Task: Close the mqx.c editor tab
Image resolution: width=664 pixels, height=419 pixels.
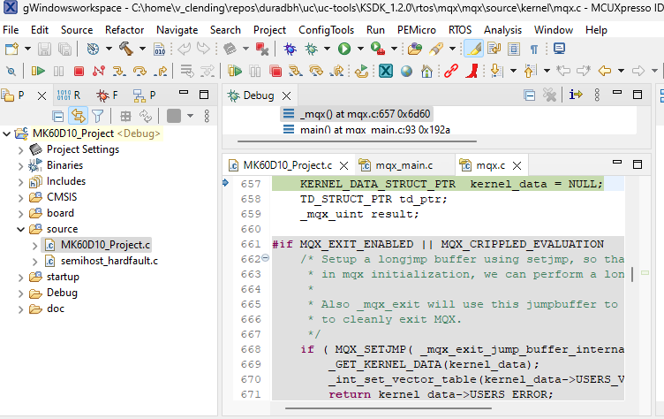Action: click(x=517, y=166)
